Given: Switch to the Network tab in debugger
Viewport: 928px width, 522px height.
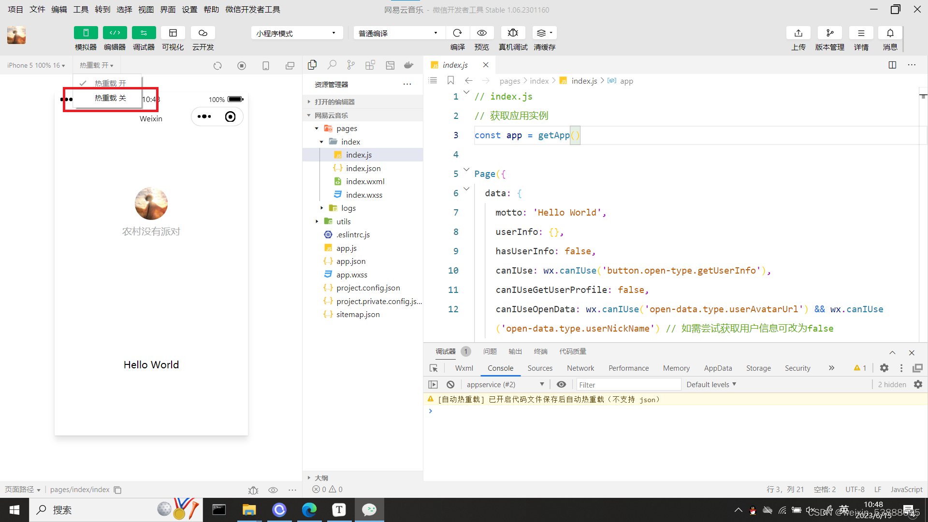Looking at the screenshot, I should 580,368.
